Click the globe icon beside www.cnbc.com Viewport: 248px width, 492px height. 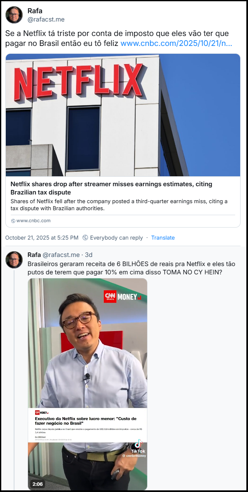13,221
